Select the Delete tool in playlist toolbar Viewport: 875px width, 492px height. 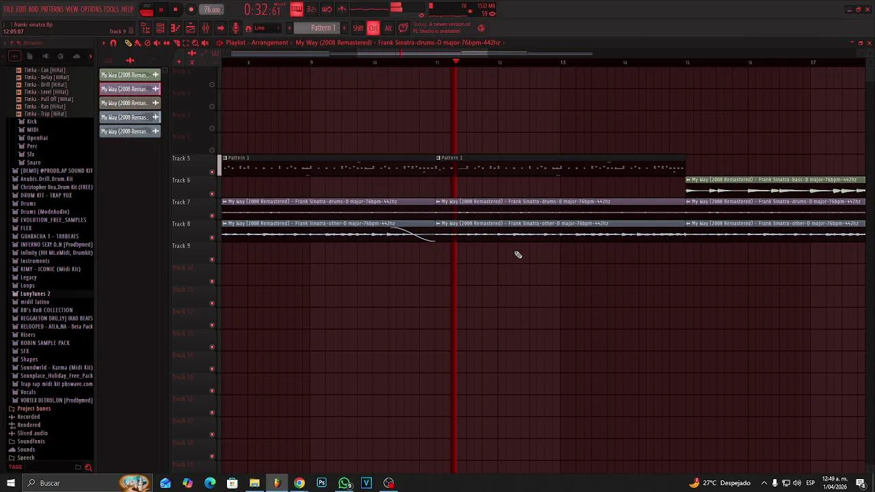click(148, 42)
